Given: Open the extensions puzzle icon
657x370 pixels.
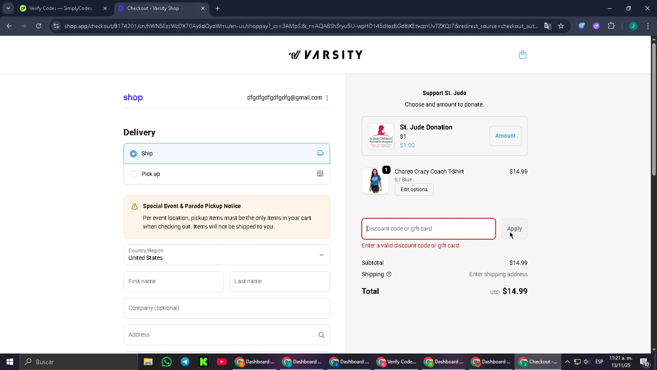Looking at the screenshot, I should [x=611, y=26].
